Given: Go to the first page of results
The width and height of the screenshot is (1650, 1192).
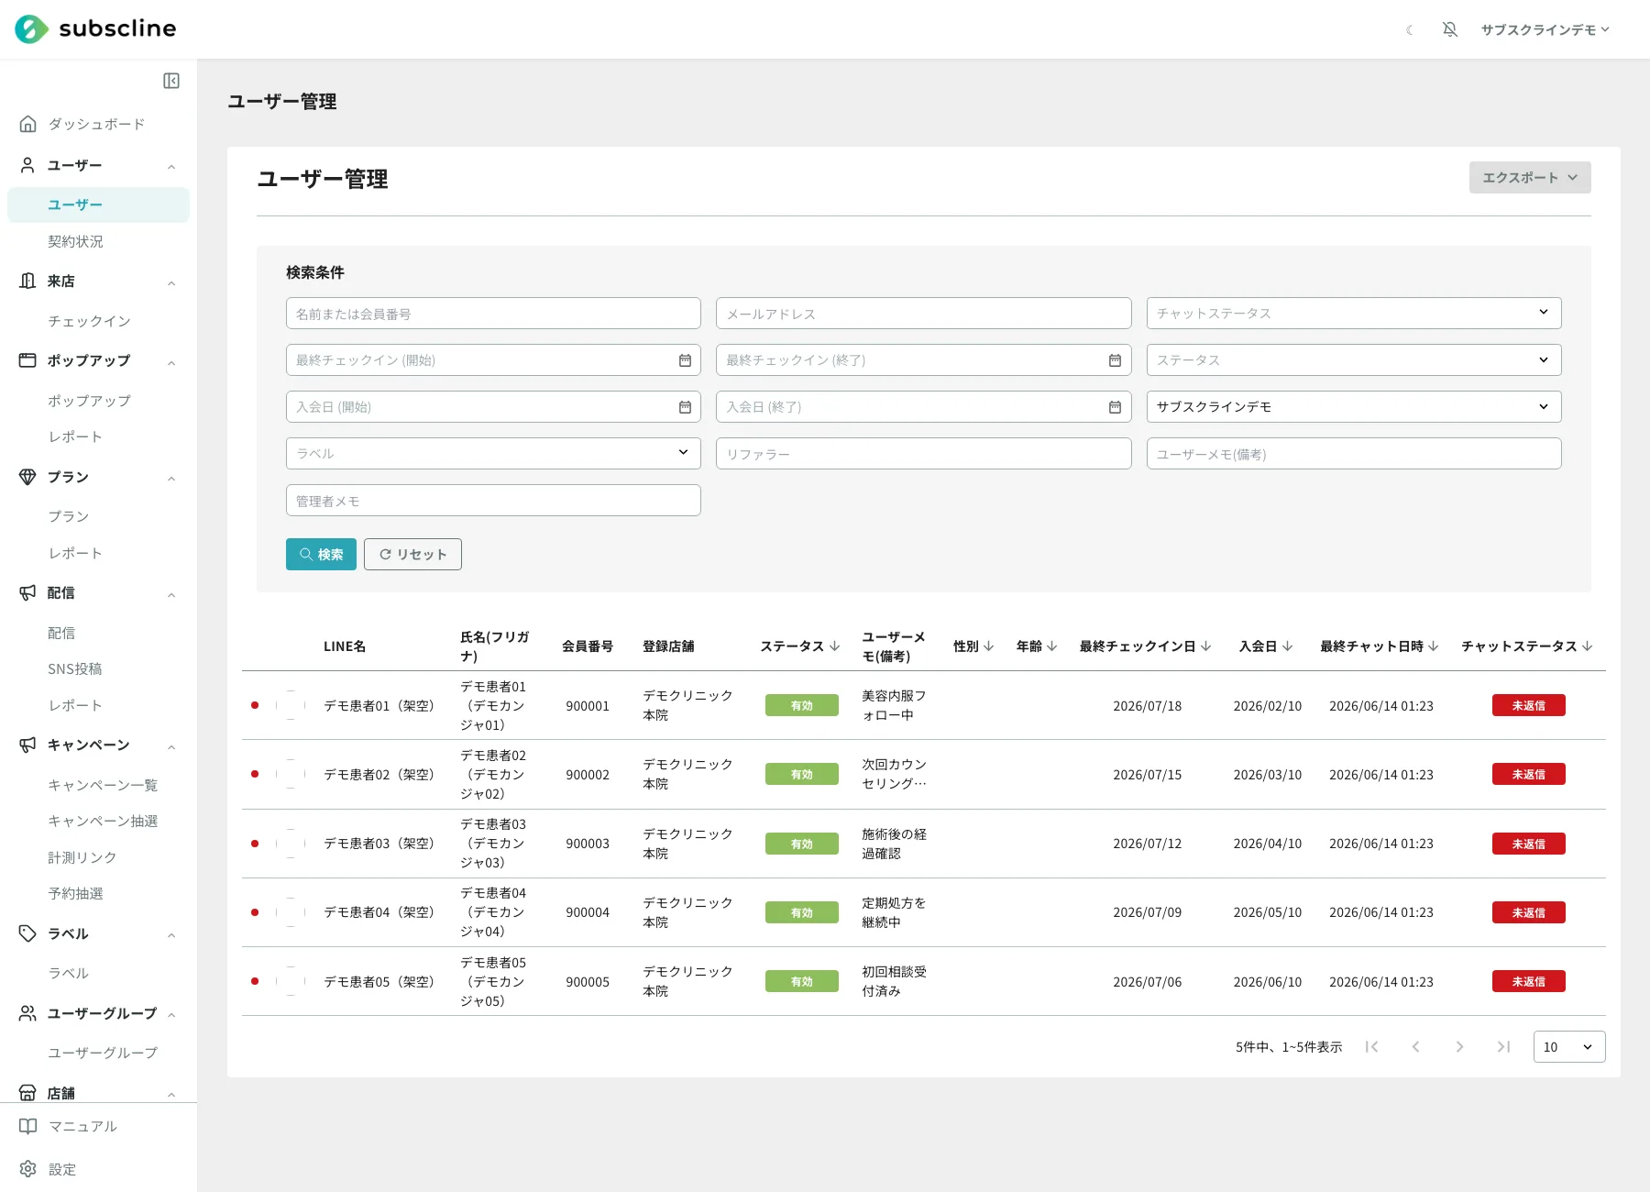Looking at the screenshot, I should point(1371,1046).
